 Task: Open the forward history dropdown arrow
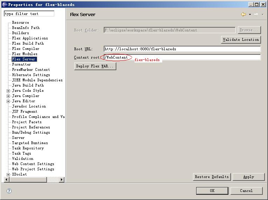(x=262, y=15)
